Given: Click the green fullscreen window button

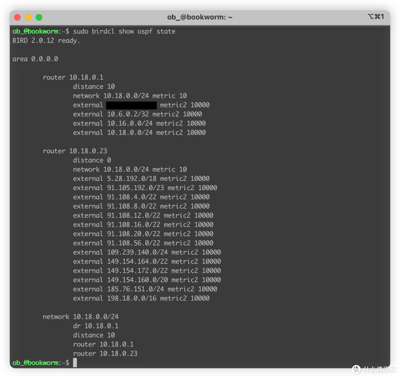Looking at the screenshot, I should pyautogui.click(x=39, y=17).
